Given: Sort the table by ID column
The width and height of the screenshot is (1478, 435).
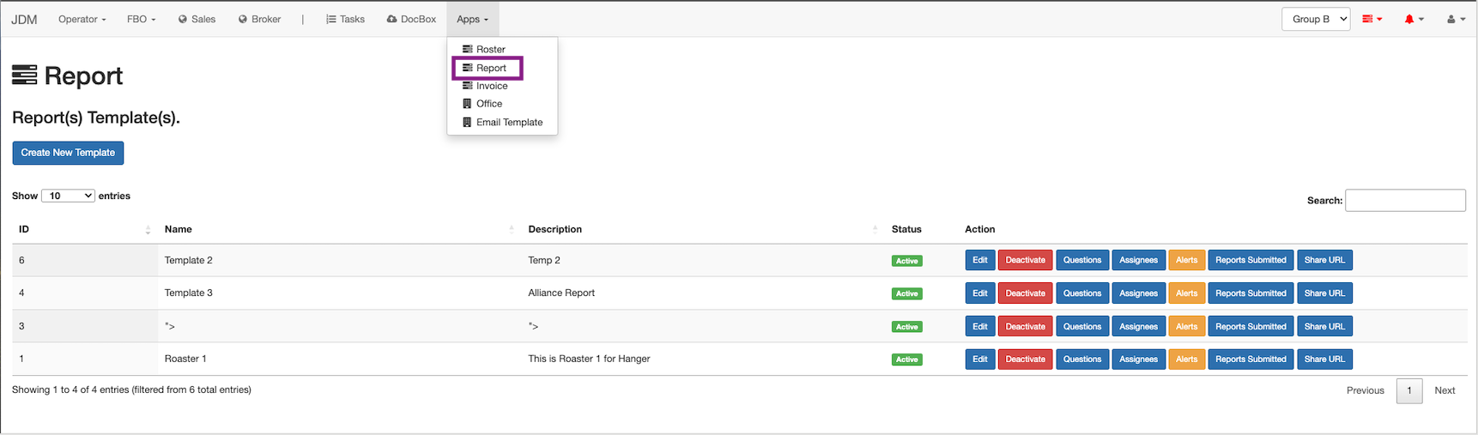Looking at the screenshot, I should pos(82,229).
